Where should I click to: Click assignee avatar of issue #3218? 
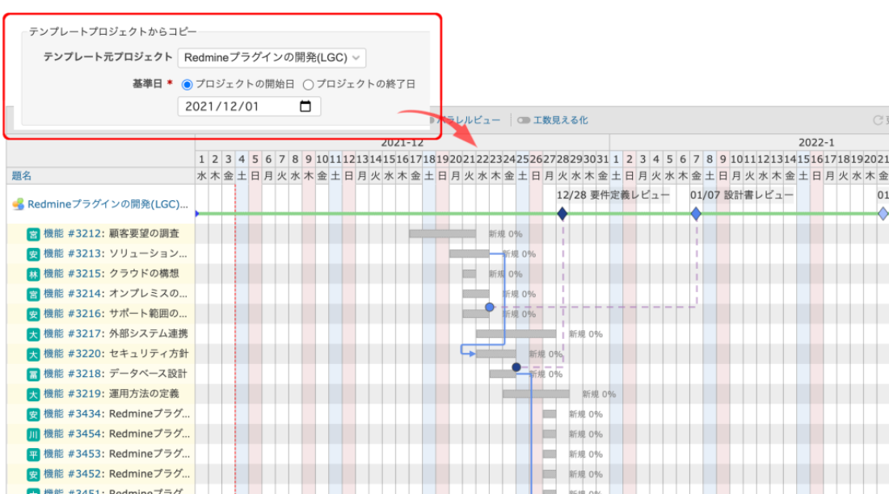(x=33, y=374)
